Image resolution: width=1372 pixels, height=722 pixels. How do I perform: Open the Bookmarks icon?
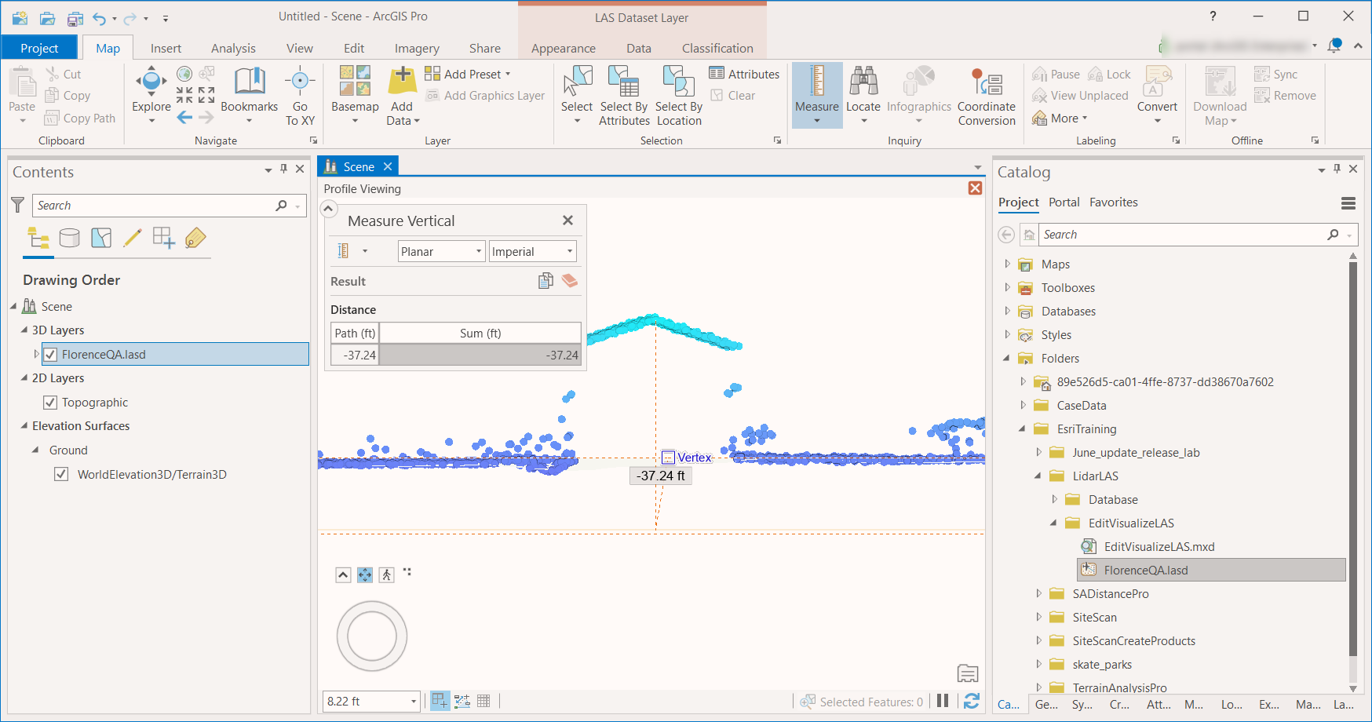(x=249, y=82)
